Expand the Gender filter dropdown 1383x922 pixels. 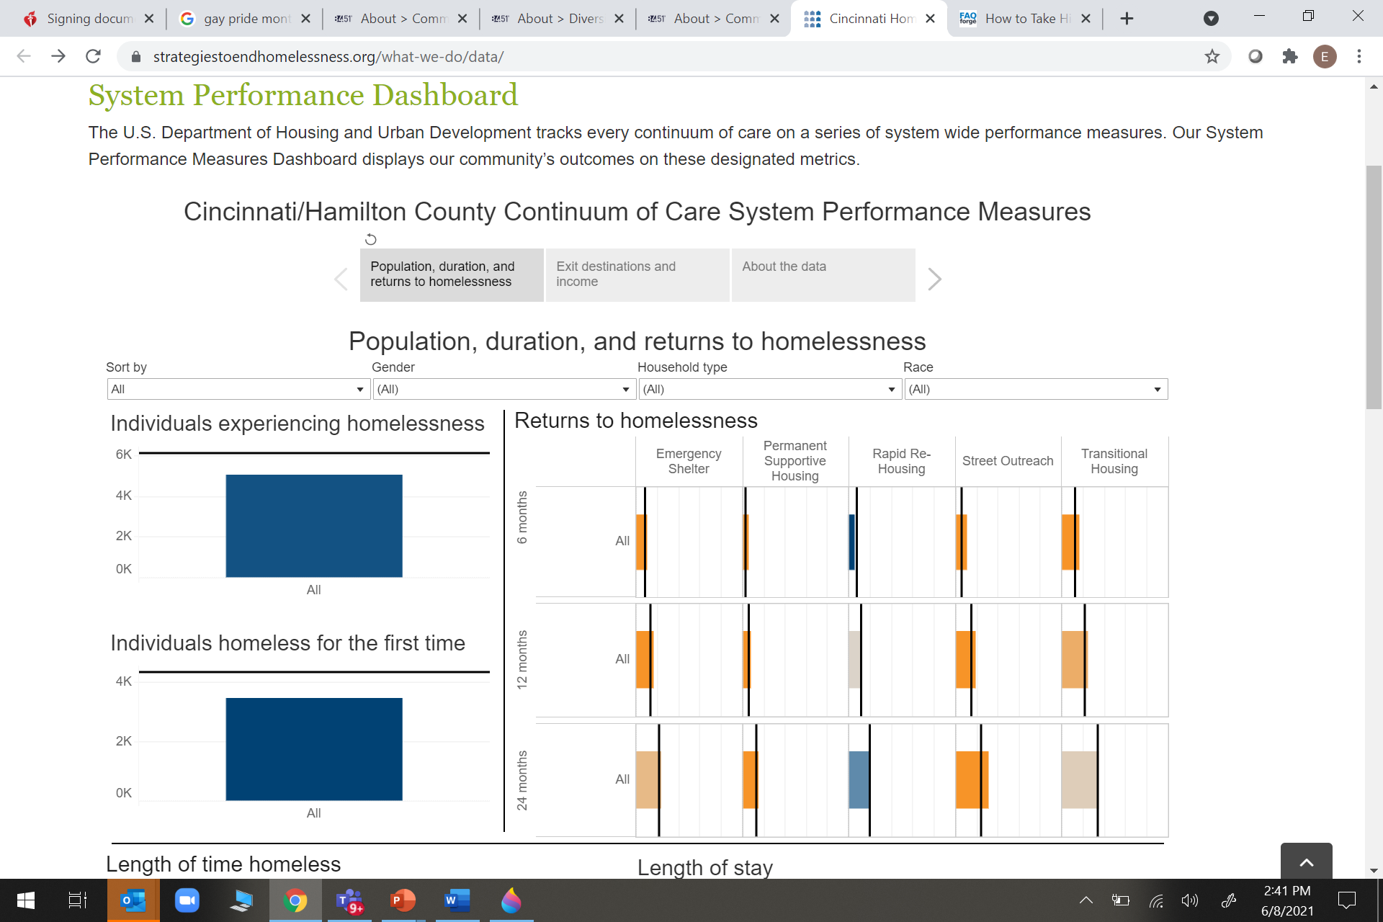point(503,389)
